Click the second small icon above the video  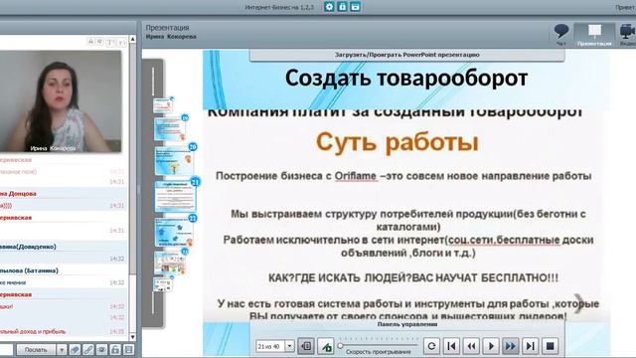point(100,42)
